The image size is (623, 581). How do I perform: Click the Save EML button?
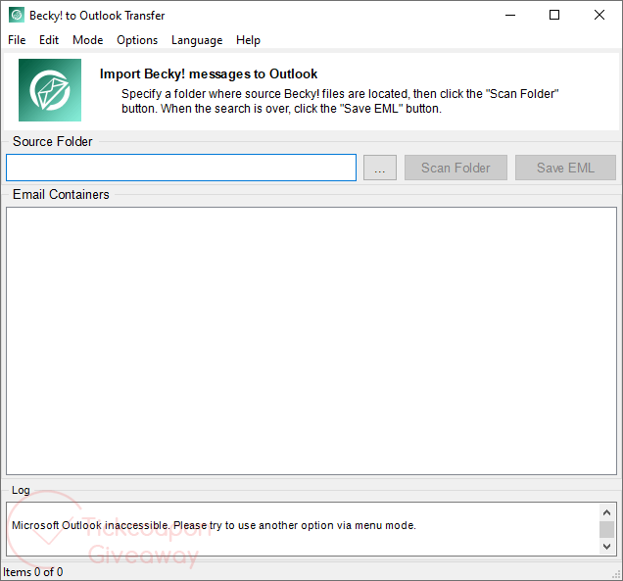(x=565, y=168)
